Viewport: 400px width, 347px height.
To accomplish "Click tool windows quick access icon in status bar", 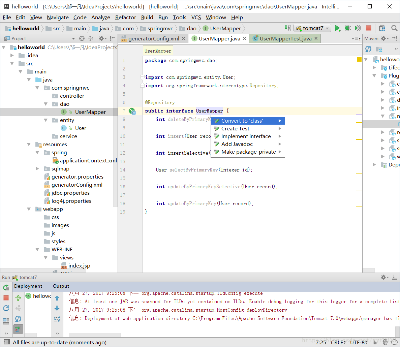I will [x=7, y=342].
